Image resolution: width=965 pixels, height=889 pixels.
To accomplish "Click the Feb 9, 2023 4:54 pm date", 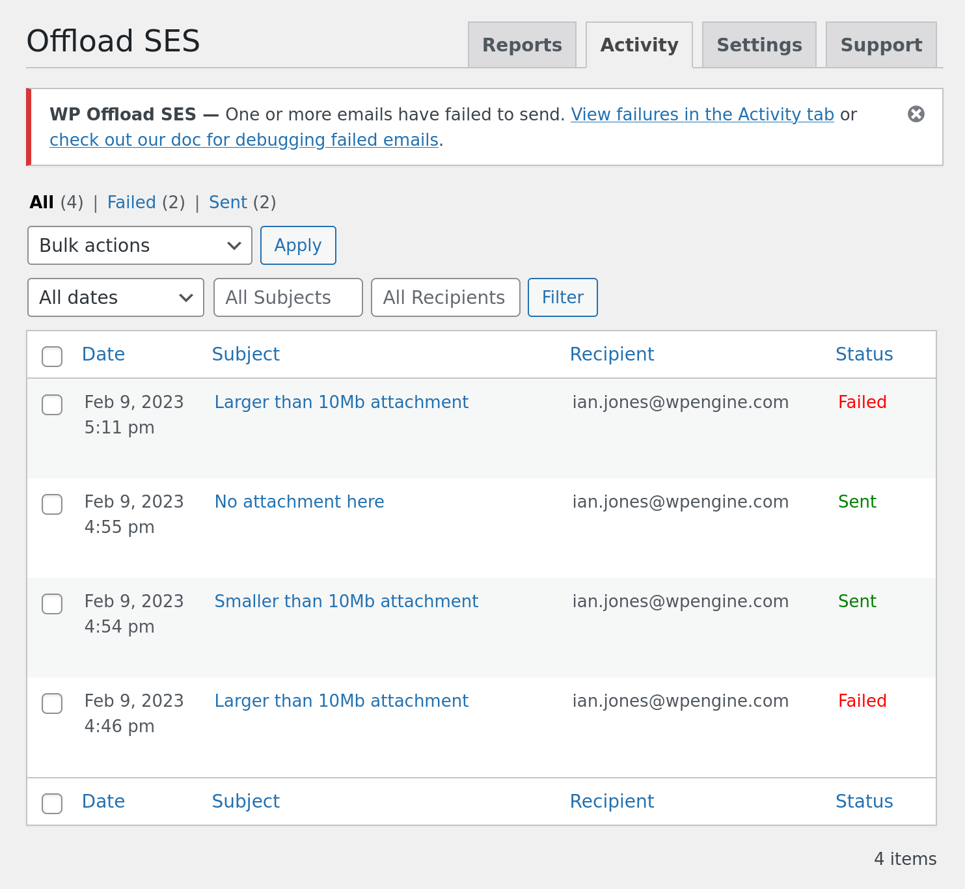I will pos(134,614).
